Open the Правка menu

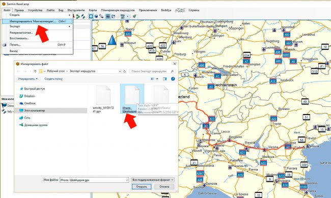pos(19,10)
